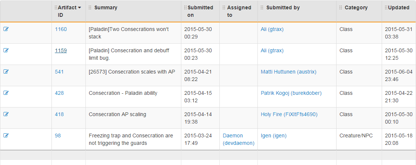416x165 pixels.
Task: Edit artifact 98 using pencil icon
Action: click(x=6, y=135)
